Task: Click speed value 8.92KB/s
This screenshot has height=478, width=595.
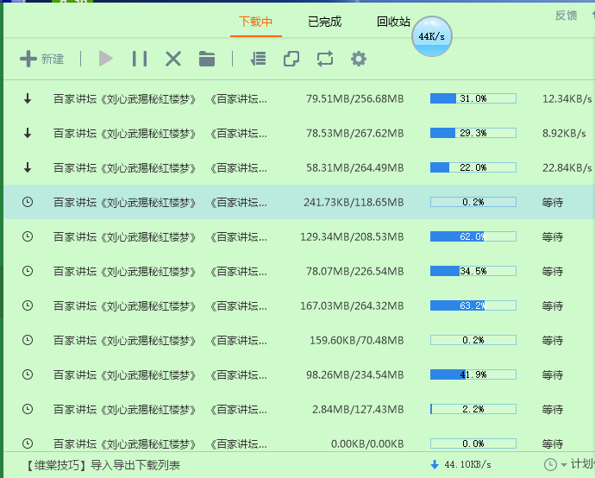Action: (x=564, y=134)
